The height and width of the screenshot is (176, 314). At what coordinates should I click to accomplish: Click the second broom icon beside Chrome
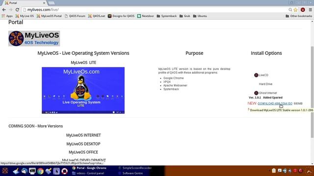tap(48, 171)
